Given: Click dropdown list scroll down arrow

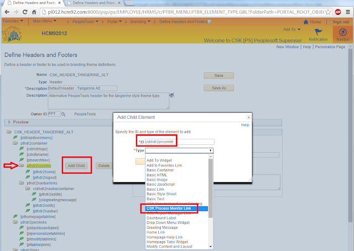Looking at the screenshot, I should (x=210, y=247).
